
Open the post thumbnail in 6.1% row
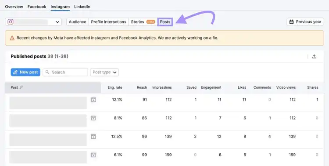pyautogui.click(x=48, y=157)
